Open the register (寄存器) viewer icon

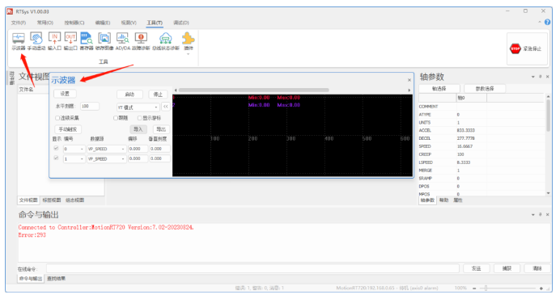click(x=87, y=41)
